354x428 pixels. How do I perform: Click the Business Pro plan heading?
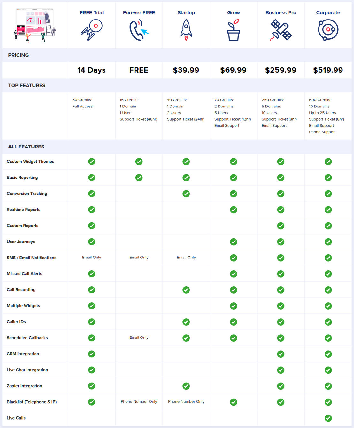pyautogui.click(x=281, y=13)
